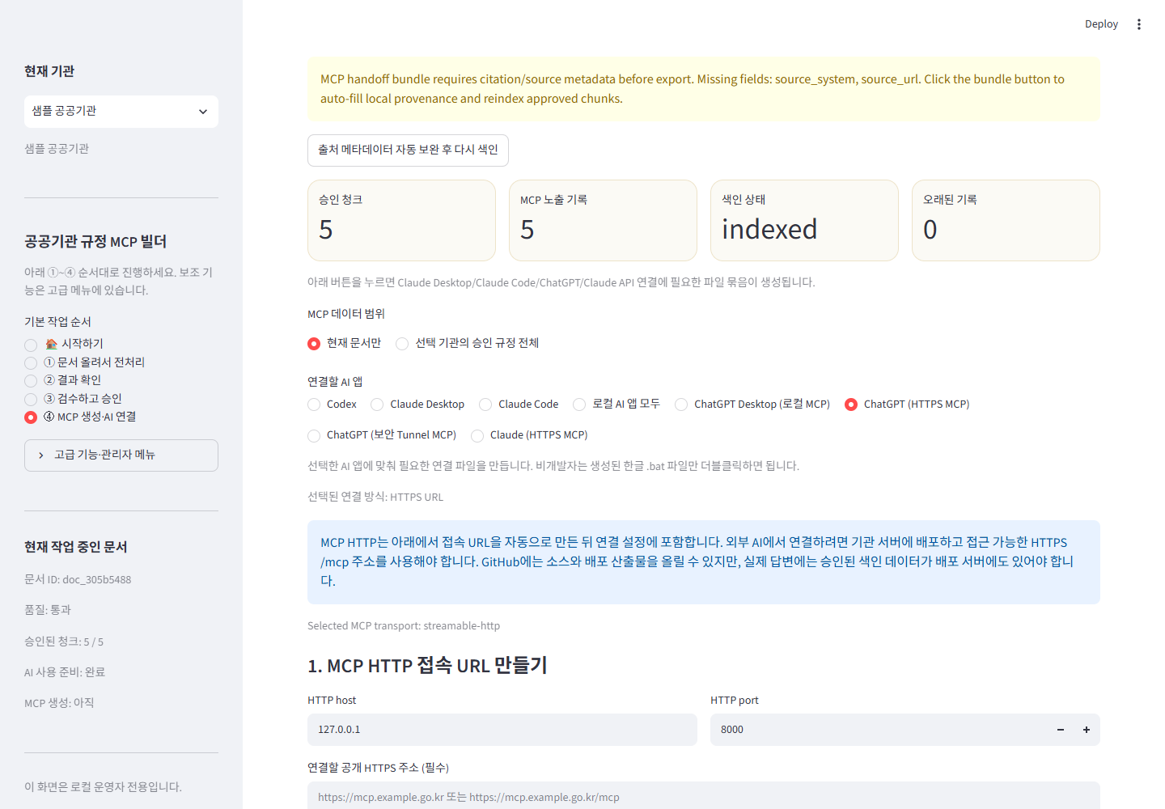This screenshot has height=809, width=1165.
Task: Click the HTTP port number field
Action: (x=879, y=730)
